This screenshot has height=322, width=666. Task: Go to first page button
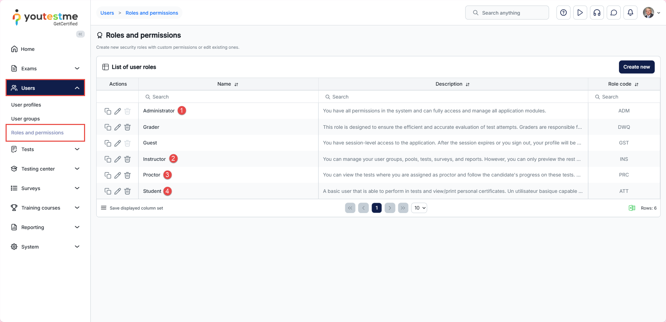click(350, 208)
